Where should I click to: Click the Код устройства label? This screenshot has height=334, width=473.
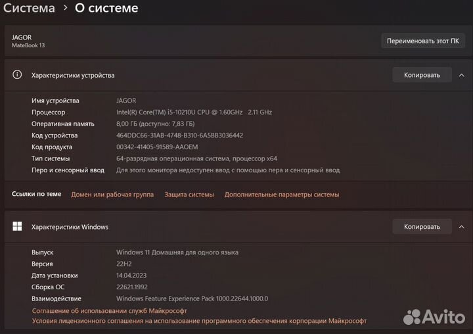tap(55, 135)
